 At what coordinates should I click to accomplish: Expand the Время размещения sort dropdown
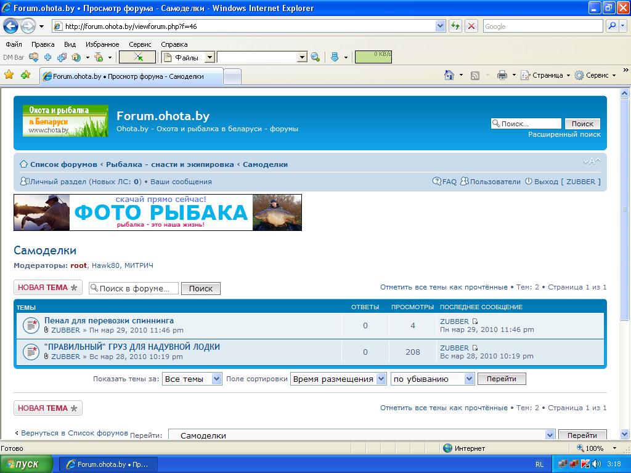pyautogui.click(x=381, y=379)
